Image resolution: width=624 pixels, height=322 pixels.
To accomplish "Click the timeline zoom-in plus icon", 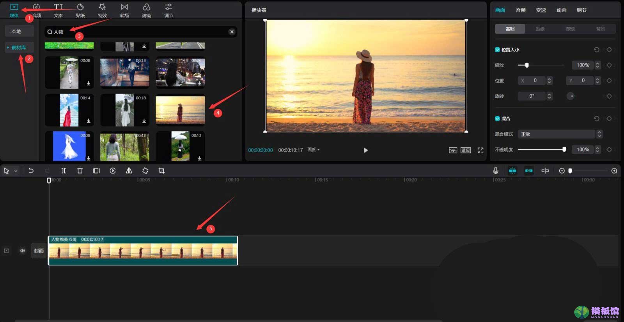I will coord(614,171).
